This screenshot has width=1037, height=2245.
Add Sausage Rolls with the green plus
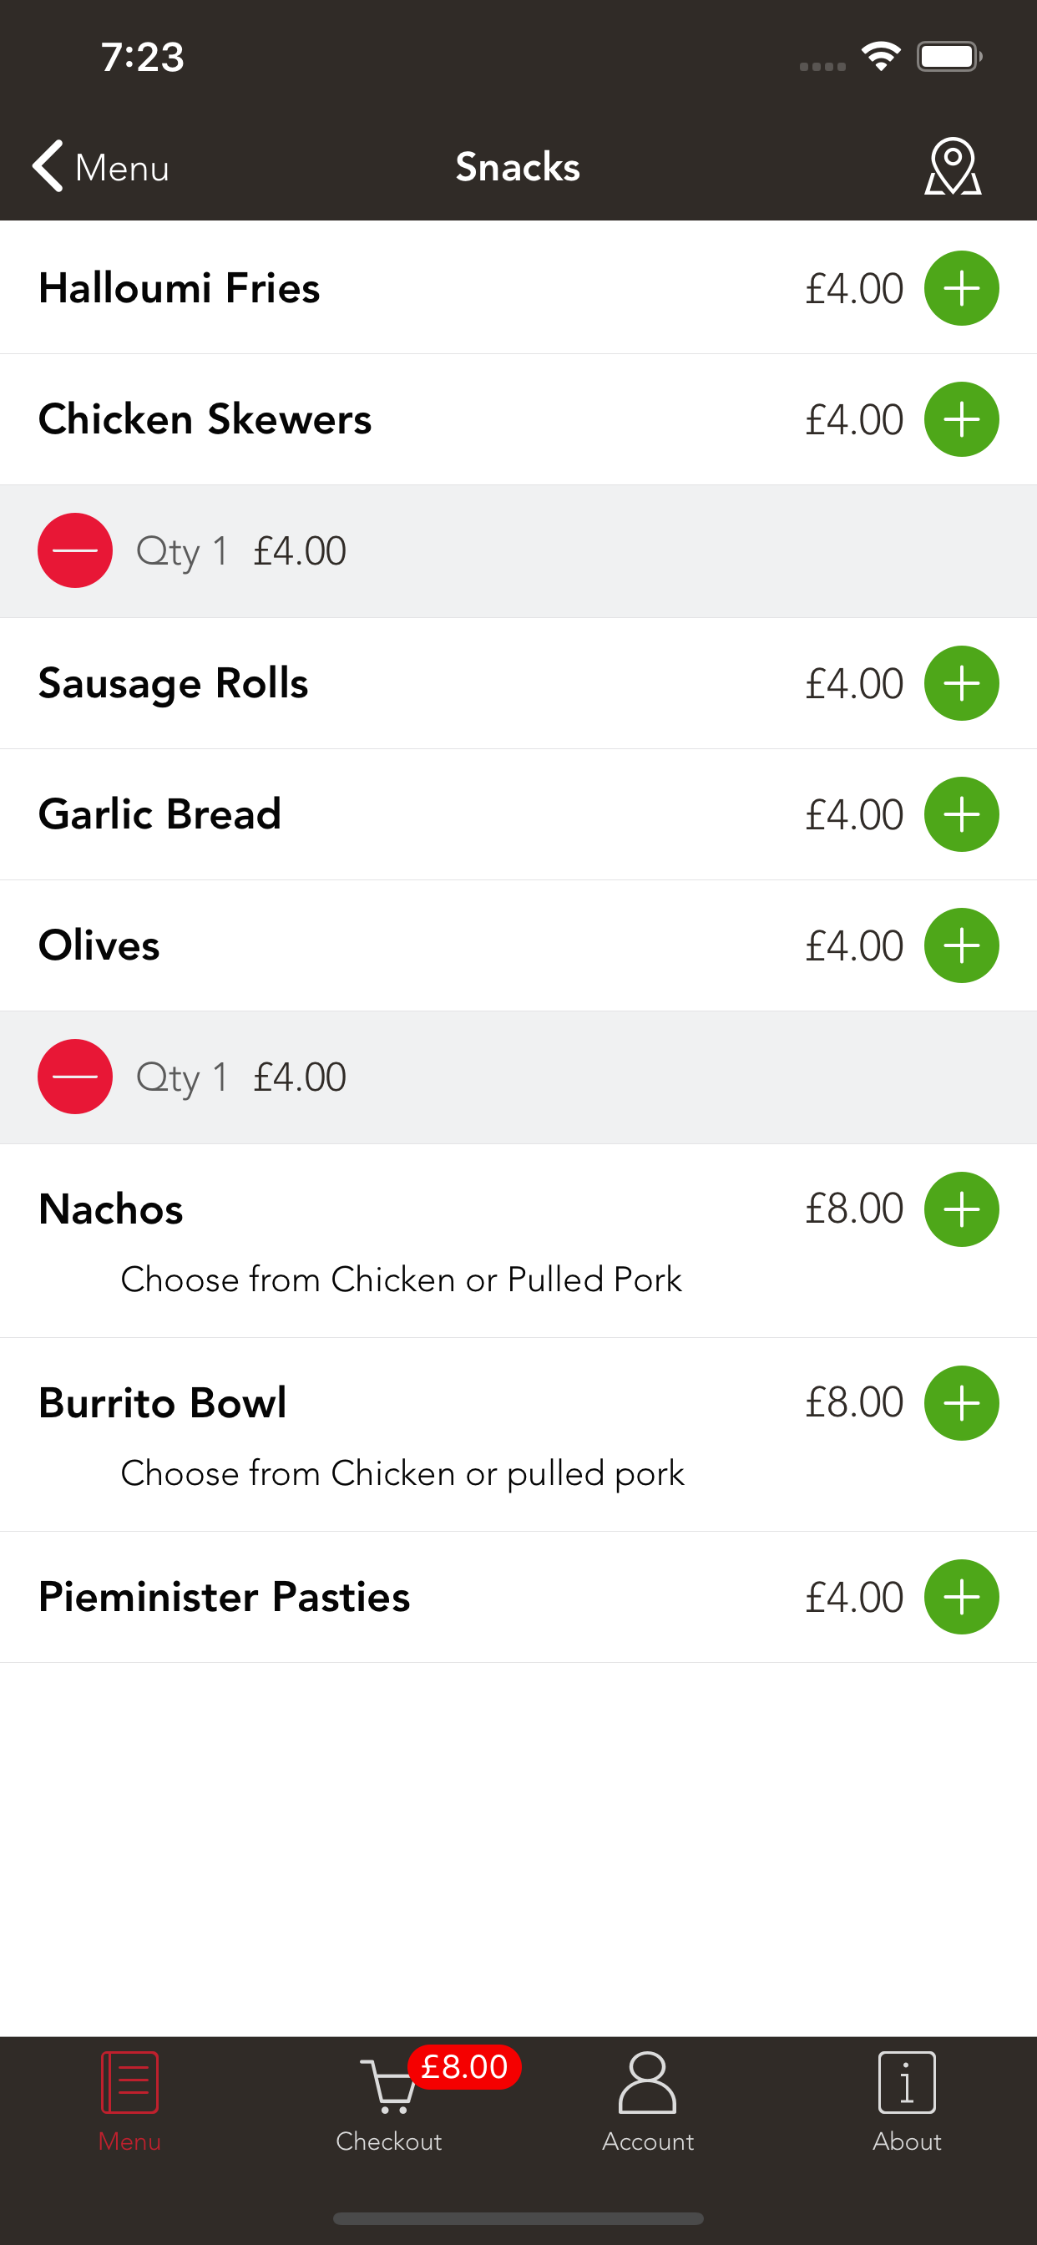coord(961,683)
